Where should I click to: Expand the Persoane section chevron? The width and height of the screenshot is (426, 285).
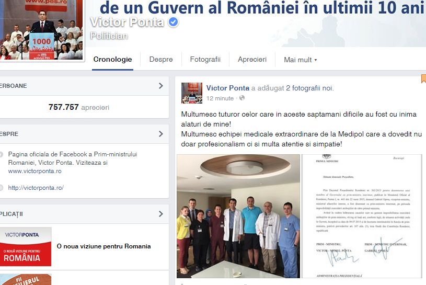tap(161, 86)
